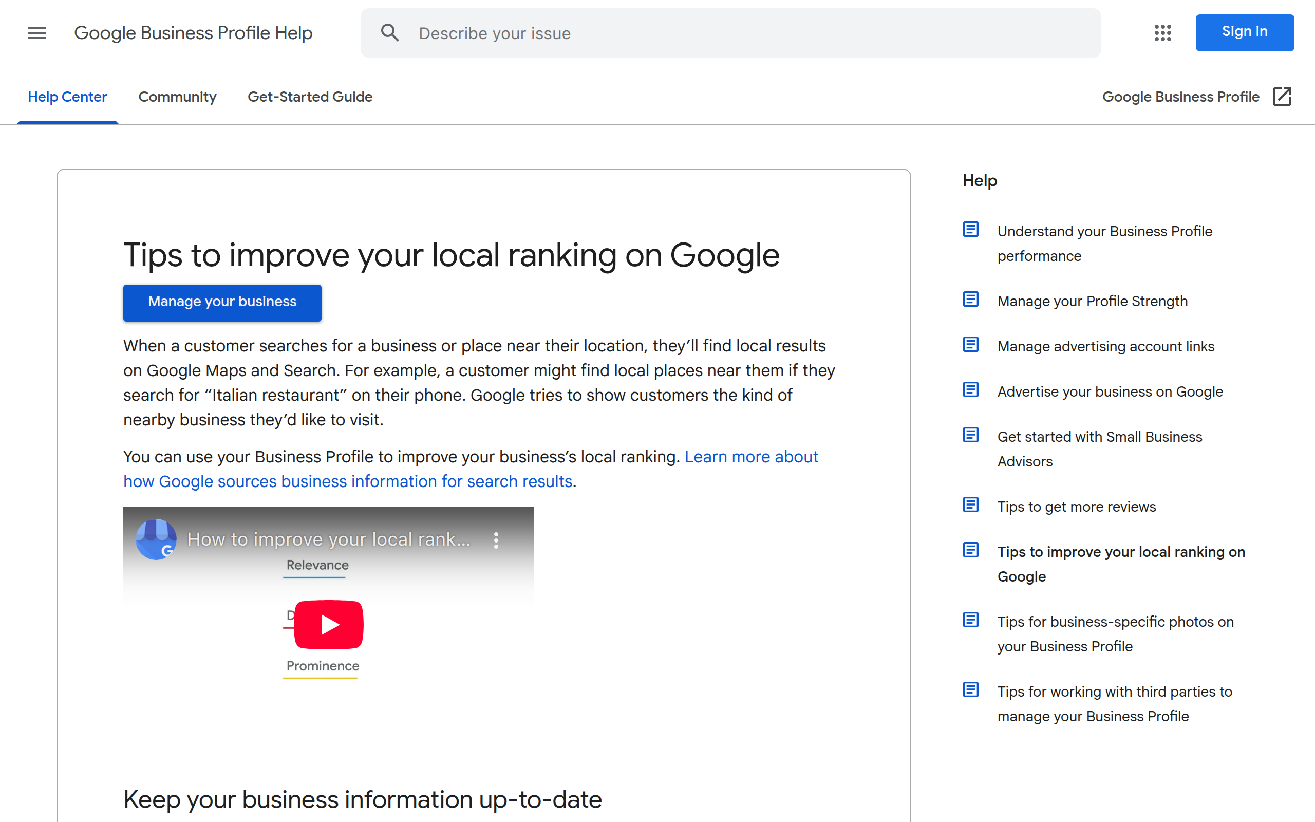
Task: Select the Help Center tab
Action: pyautogui.click(x=67, y=97)
